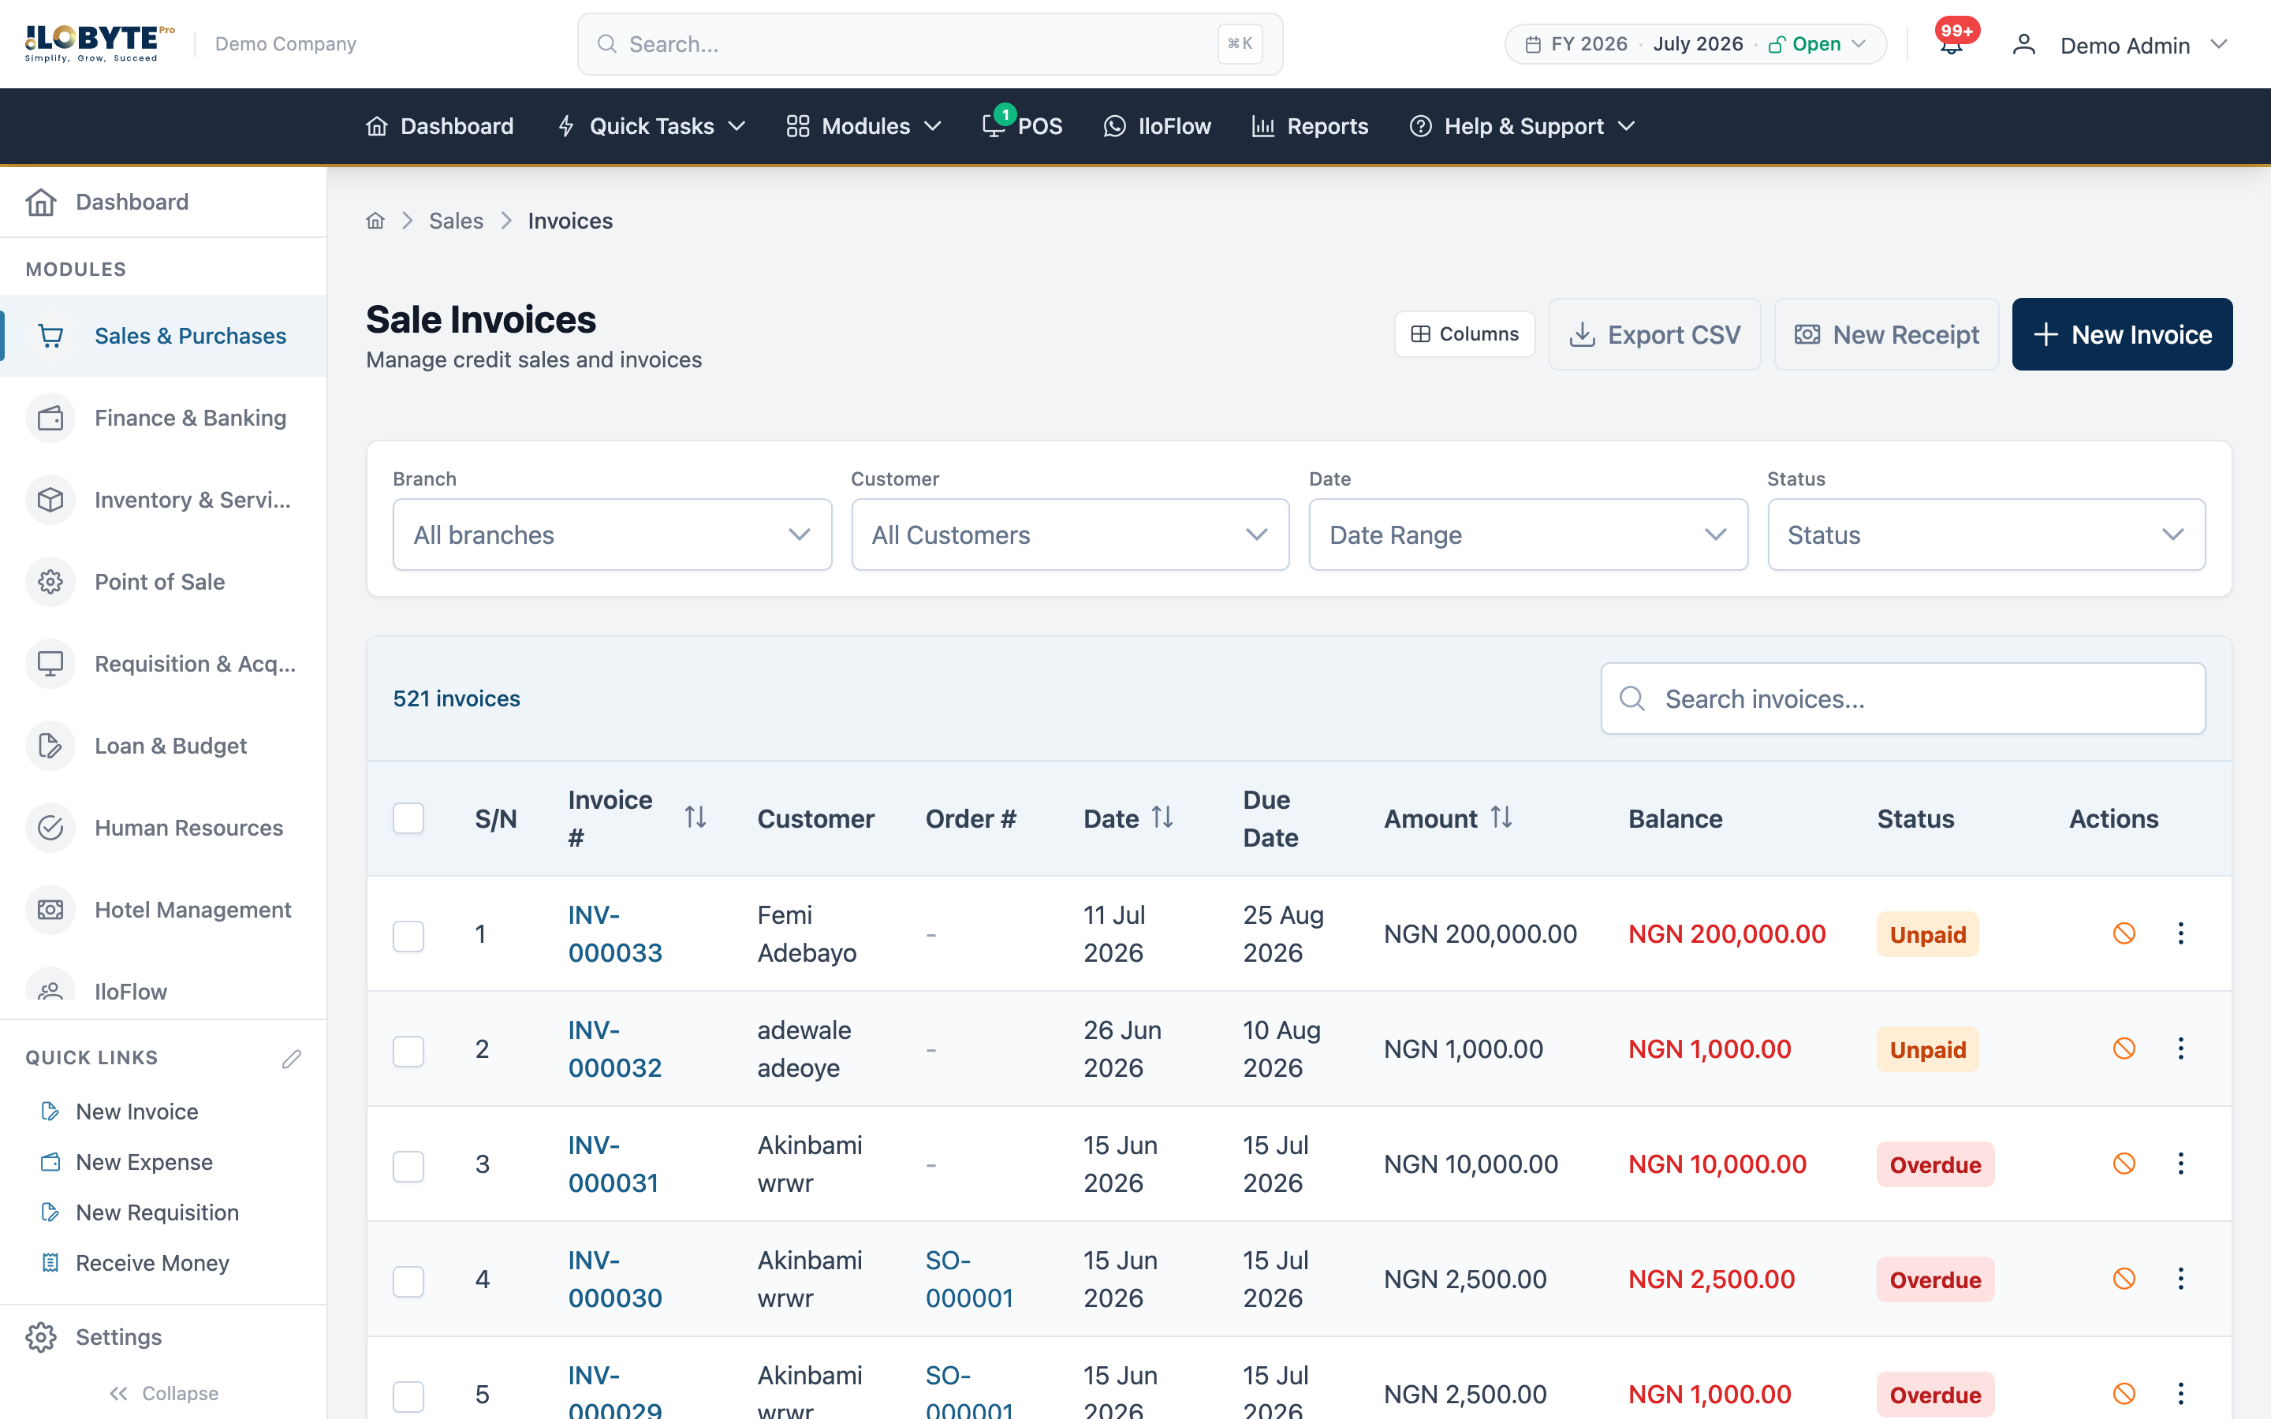Toggle the select-all checkbox in table header
Viewport: 2271px width, 1419px height.
click(x=408, y=818)
